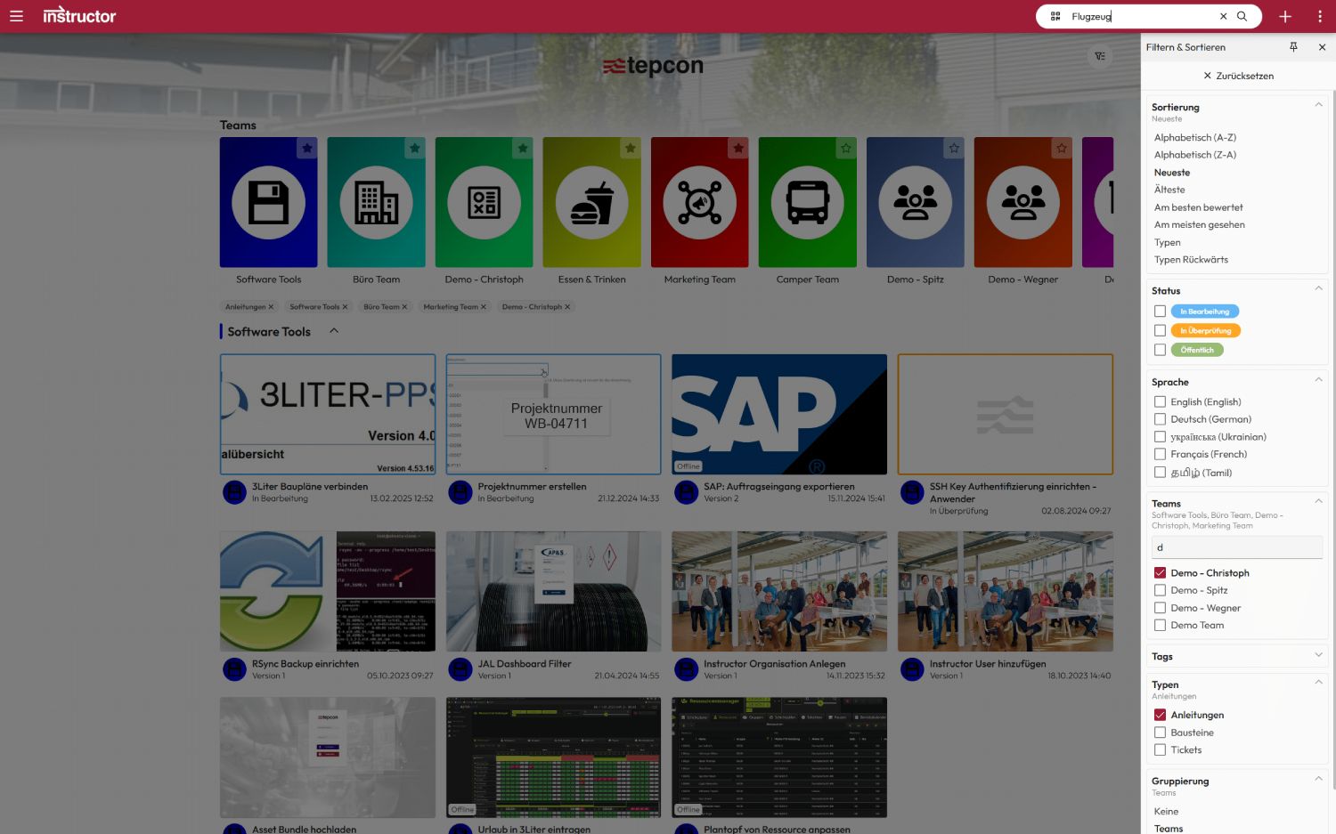1336x834 pixels.
Task: Click Zurücksetzen to reset all filters
Action: point(1238,76)
